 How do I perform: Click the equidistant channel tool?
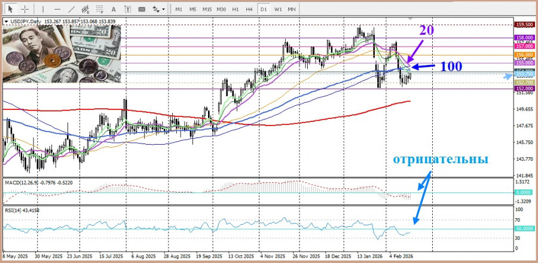85,9
